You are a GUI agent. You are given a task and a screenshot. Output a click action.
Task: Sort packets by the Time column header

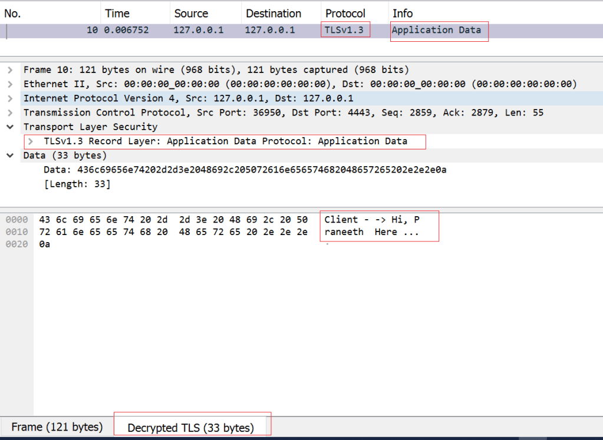pos(117,13)
